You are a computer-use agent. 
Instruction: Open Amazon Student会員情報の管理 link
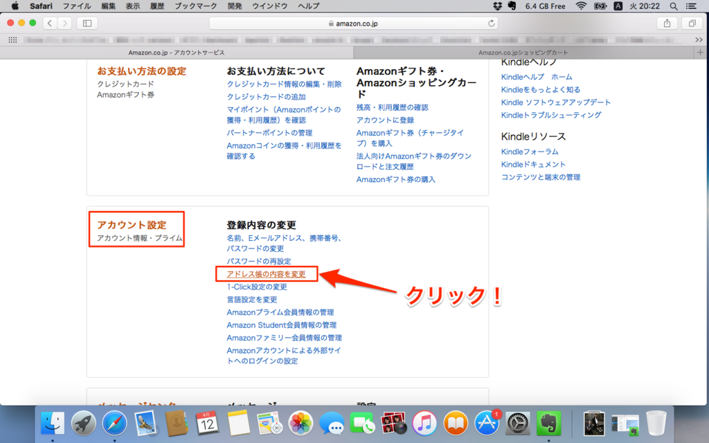coord(282,325)
